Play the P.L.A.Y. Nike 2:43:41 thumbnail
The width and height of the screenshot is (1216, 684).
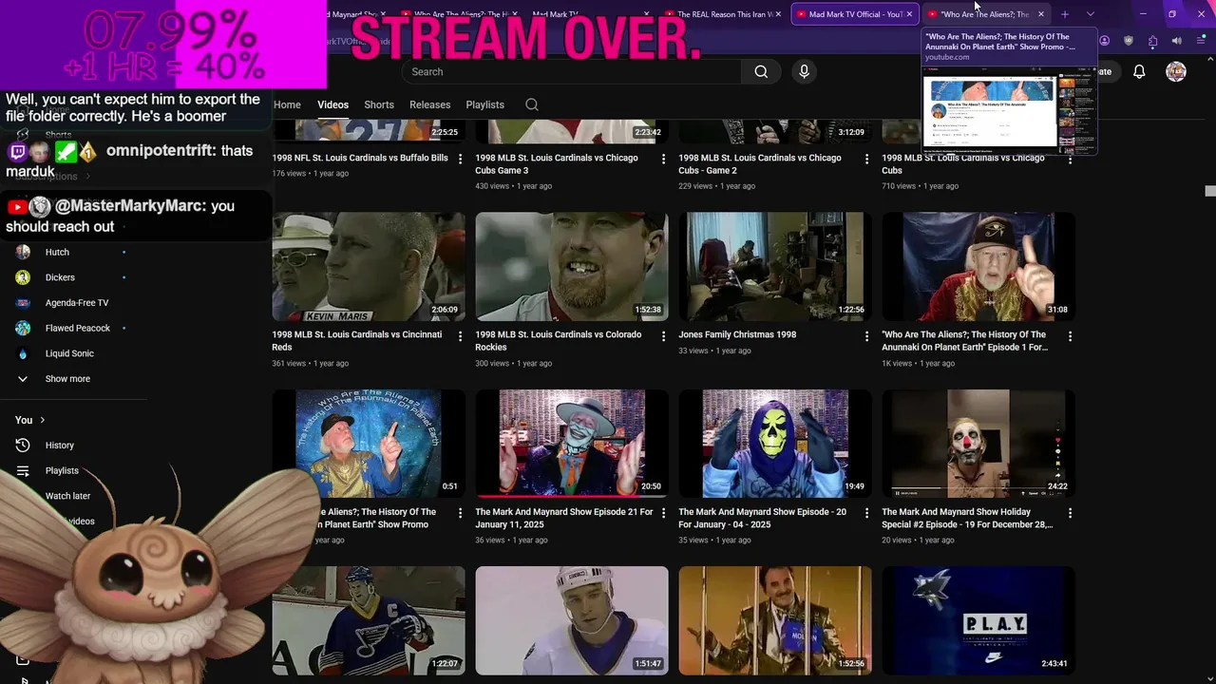click(x=978, y=620)
